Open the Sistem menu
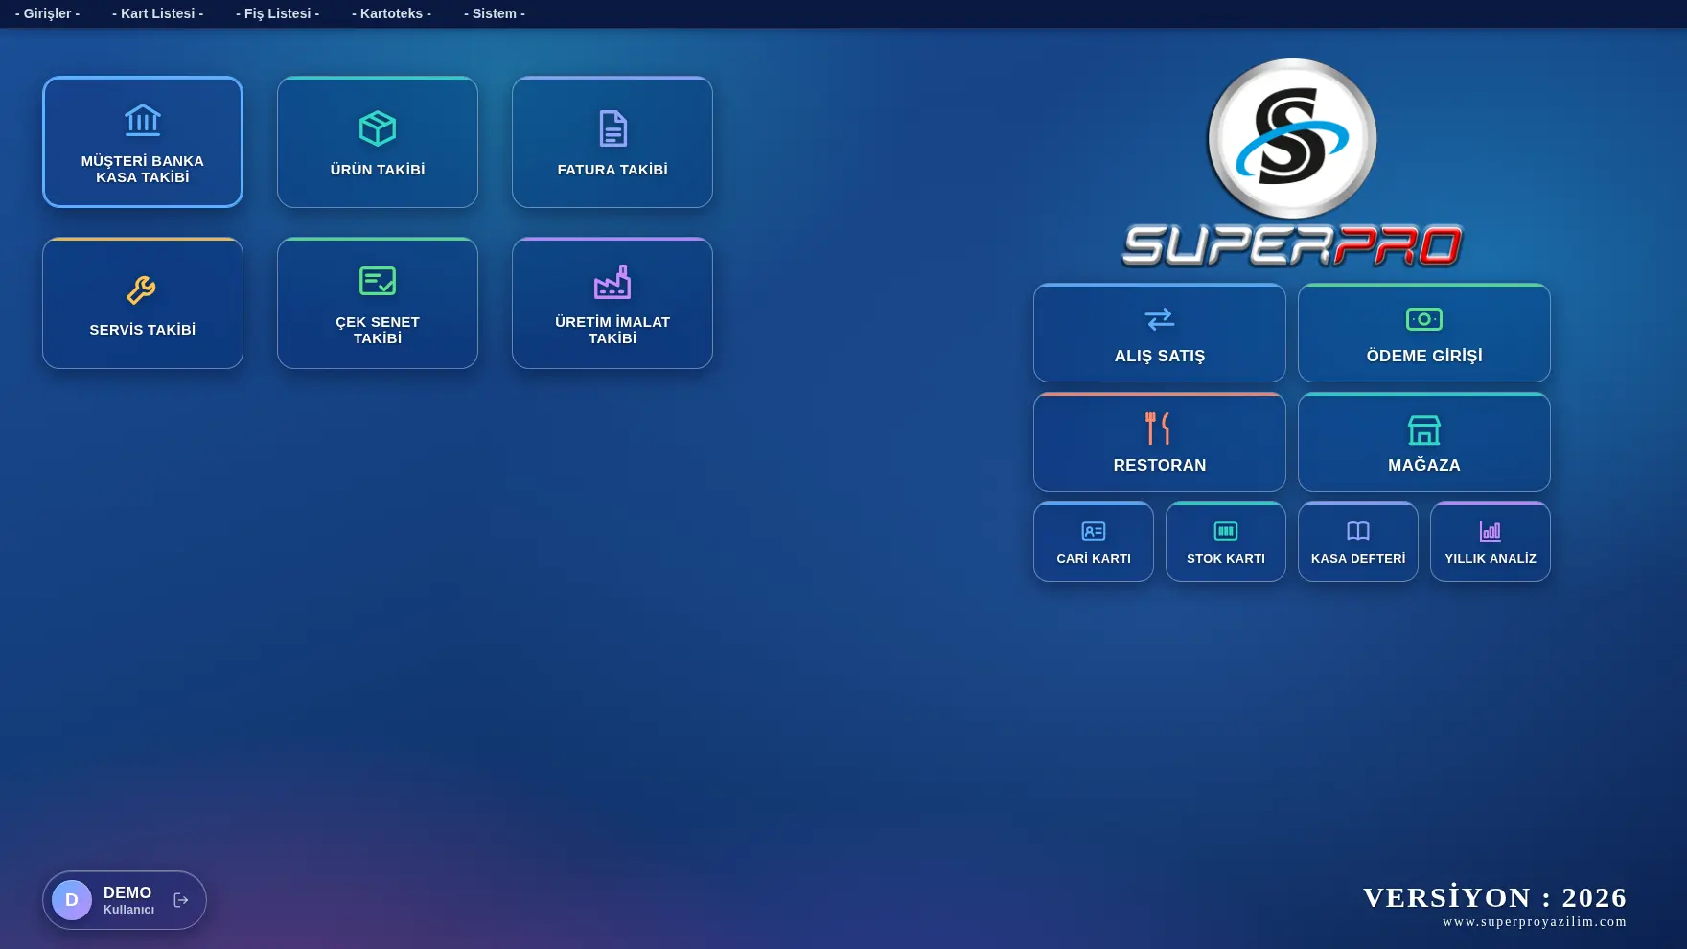1687x949 pixels. (495, 13)
